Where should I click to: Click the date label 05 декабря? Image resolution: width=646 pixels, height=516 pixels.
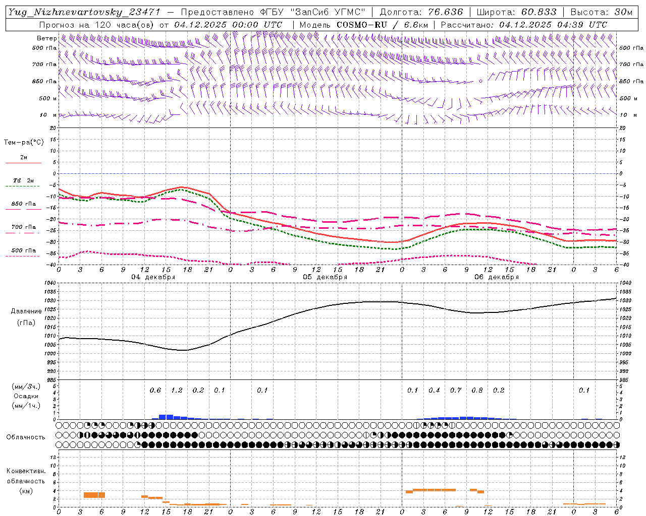click(x=325, y=277)
